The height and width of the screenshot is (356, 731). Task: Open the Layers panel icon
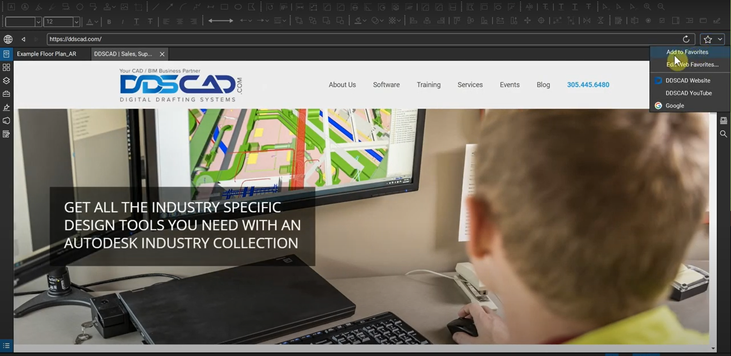[6, 81]
